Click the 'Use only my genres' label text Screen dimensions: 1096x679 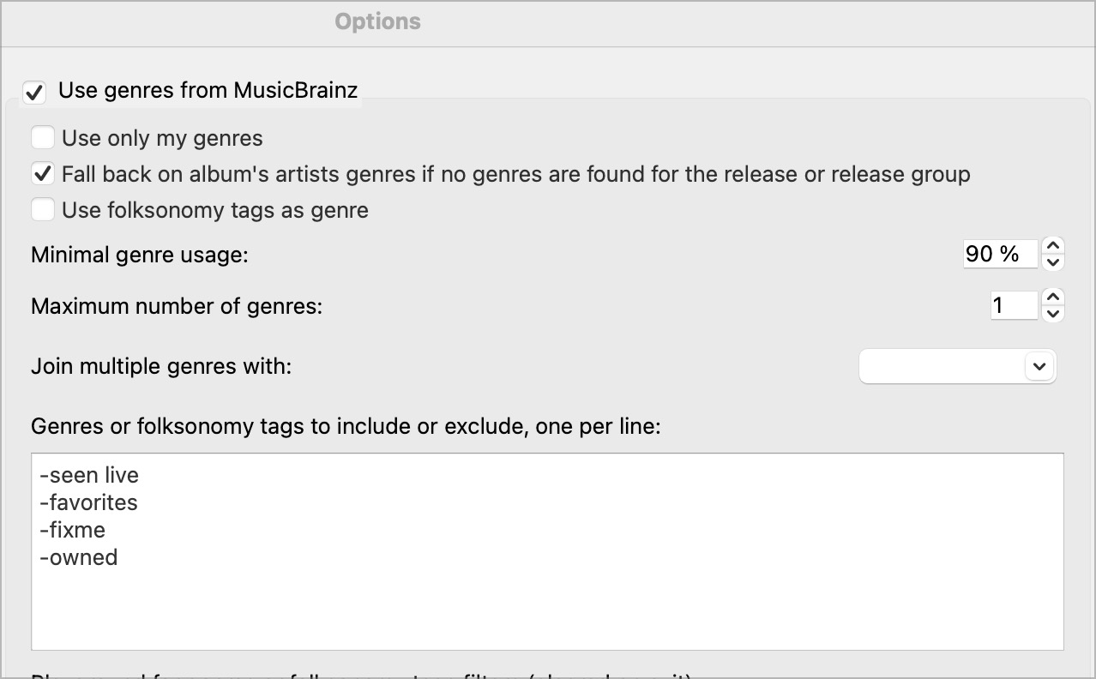point(162,138)
